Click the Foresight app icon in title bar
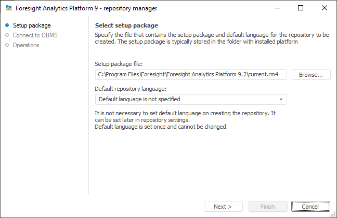337x218 pixels. point(8,8)
